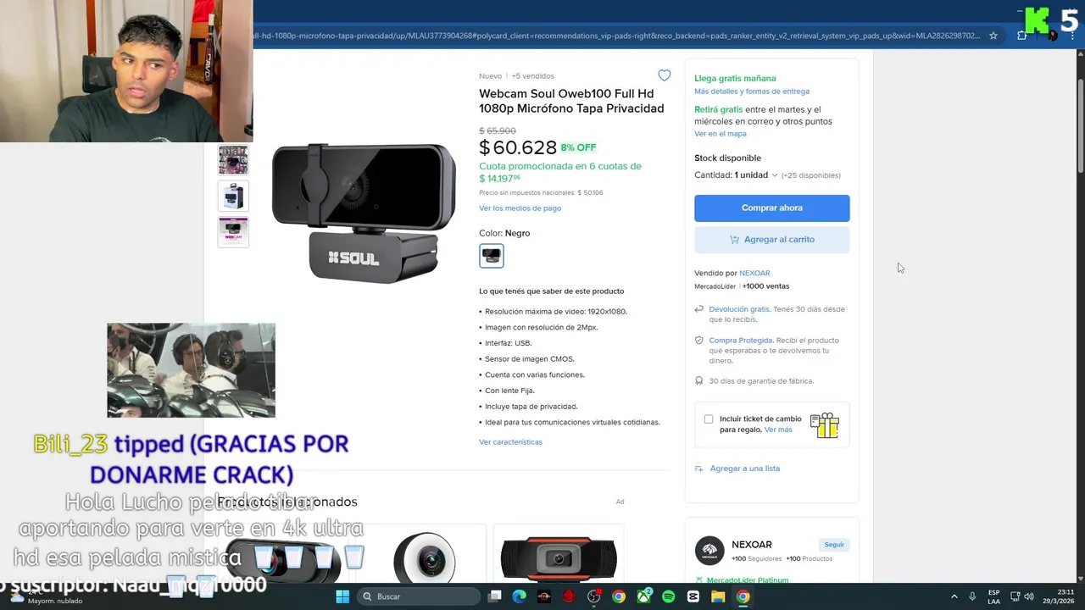
Task: Bookmark this page with the star icon
Action: 993,36
